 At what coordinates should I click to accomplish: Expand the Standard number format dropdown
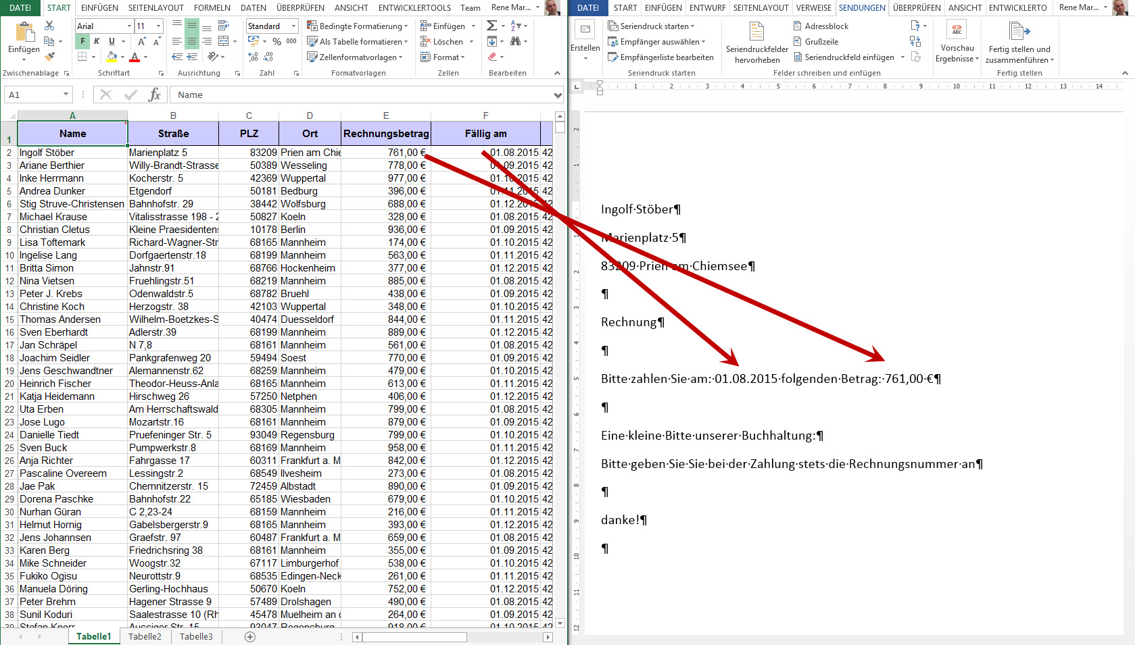pyautogui.click(x=293, y=26)
